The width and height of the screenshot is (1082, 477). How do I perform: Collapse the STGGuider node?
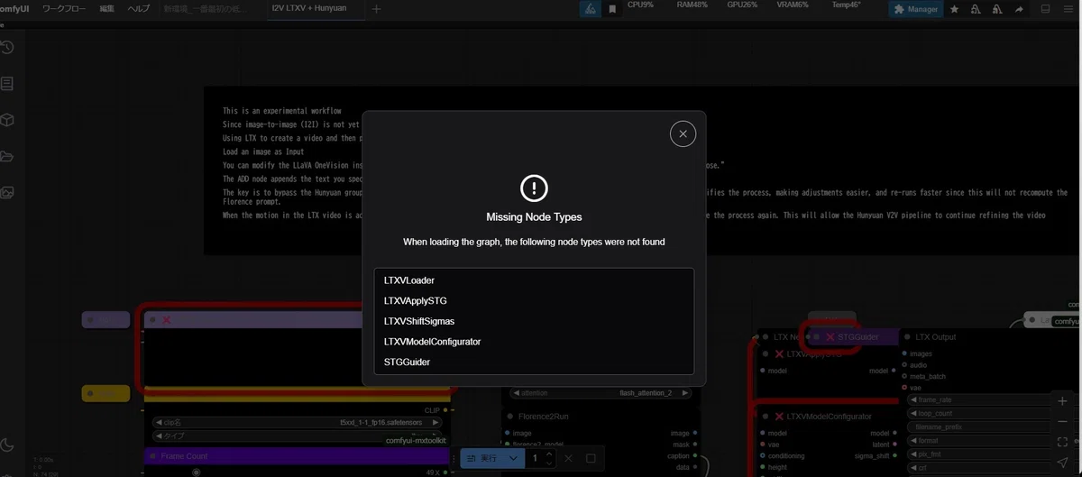pyautogui.click(x=816, y=337)
